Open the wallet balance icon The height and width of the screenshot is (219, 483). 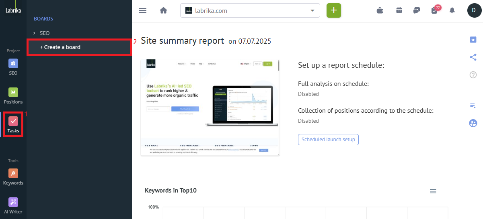(x=380, y=10)
